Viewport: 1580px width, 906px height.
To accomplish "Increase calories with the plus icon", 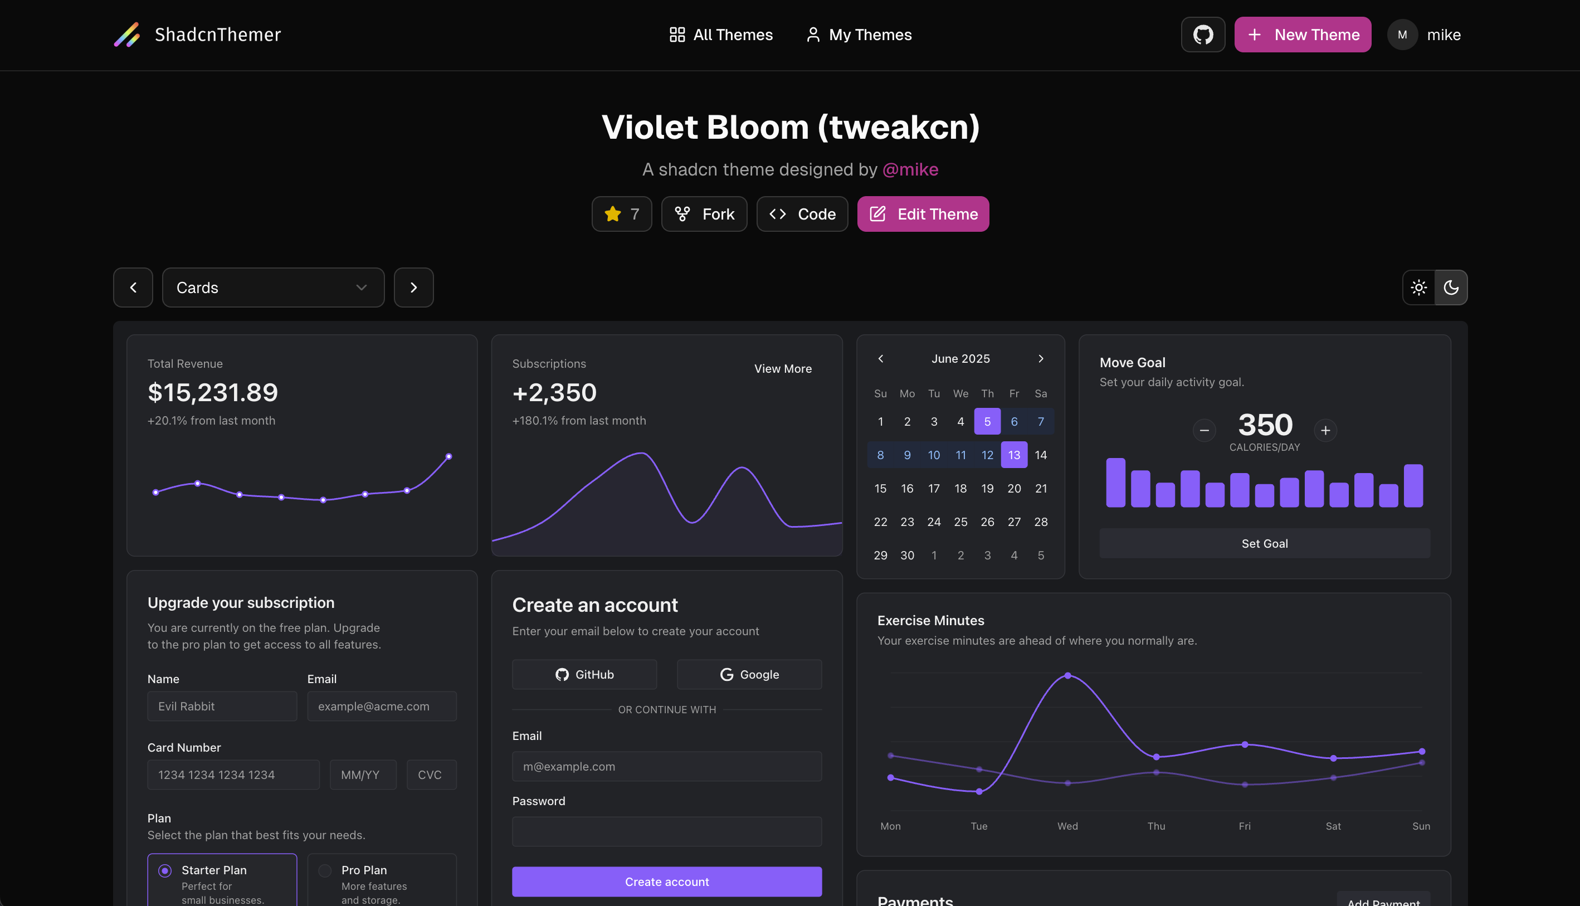I will [x=1325, y=430].
